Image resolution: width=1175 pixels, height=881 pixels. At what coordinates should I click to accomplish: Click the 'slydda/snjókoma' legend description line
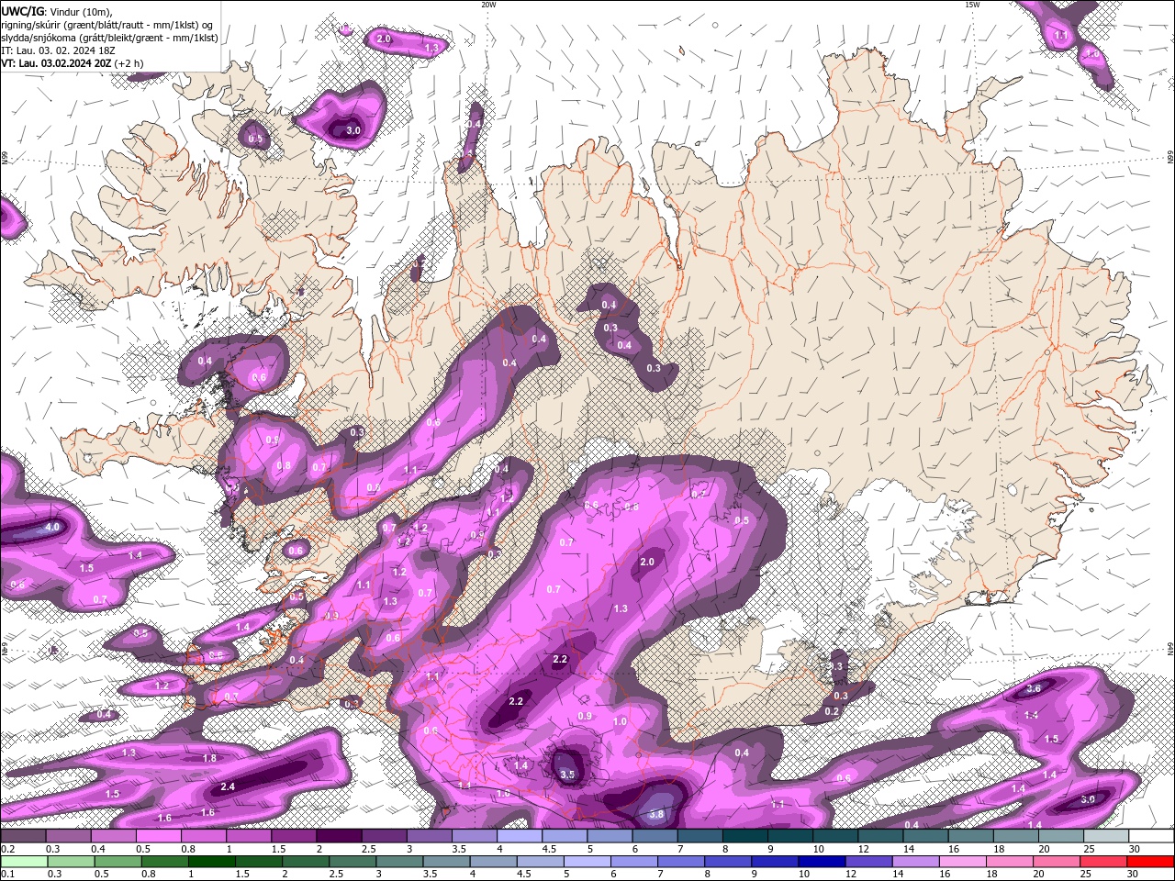tap(109, 38)
